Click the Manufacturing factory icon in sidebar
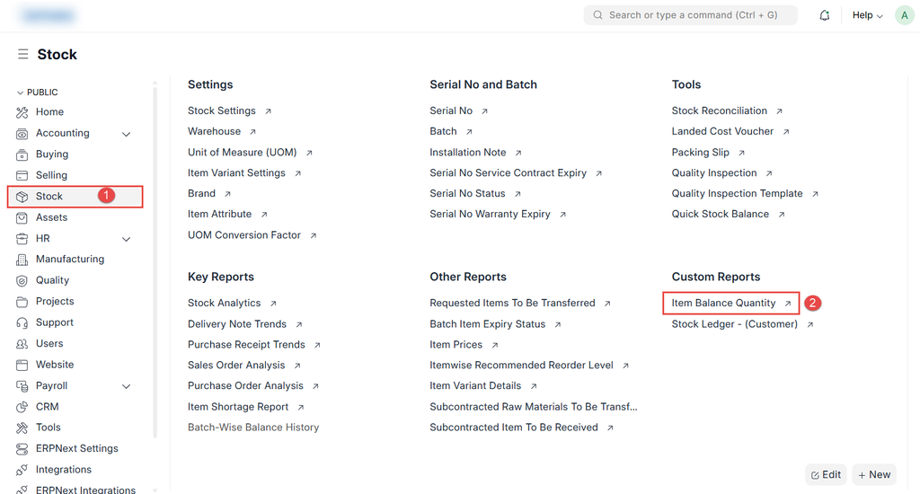The width and height of the screenshot is (920, 494). point(22,260)
